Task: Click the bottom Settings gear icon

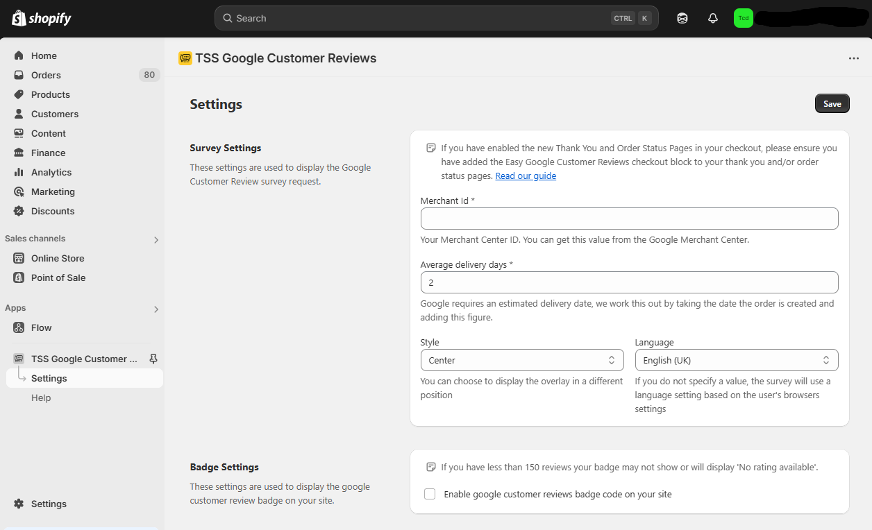Action: coord(19,504)
